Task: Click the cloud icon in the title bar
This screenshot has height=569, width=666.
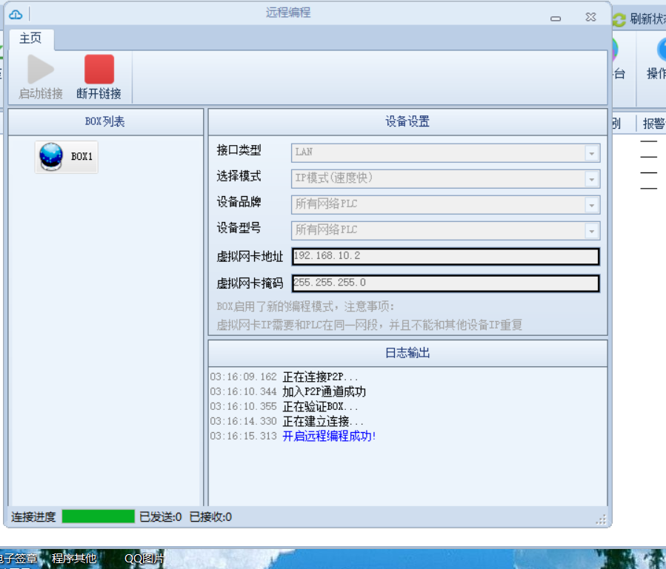Action: (x=16, y=14)
